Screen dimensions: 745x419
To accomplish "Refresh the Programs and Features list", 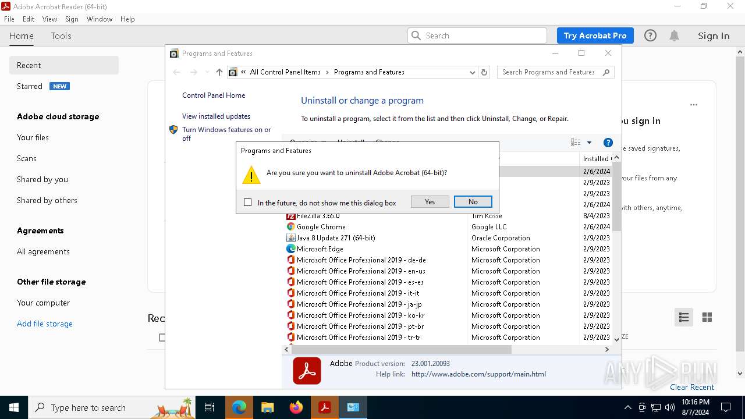I will pos(484,72).
